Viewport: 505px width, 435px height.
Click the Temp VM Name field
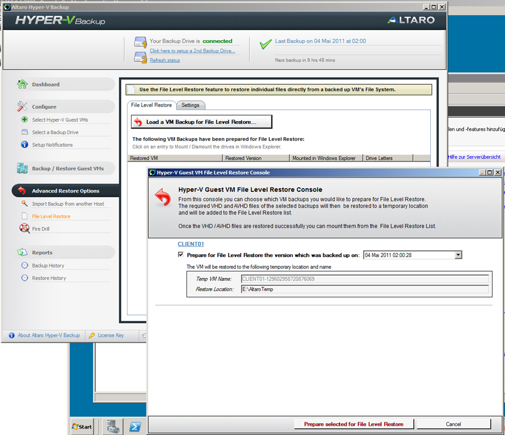tap(365, 279)
